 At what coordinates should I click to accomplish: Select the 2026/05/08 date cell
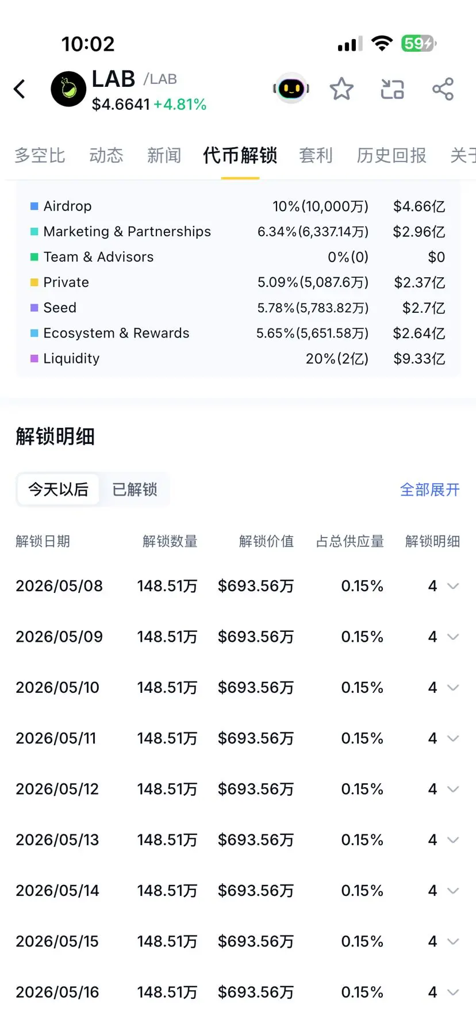click(59, 586)
